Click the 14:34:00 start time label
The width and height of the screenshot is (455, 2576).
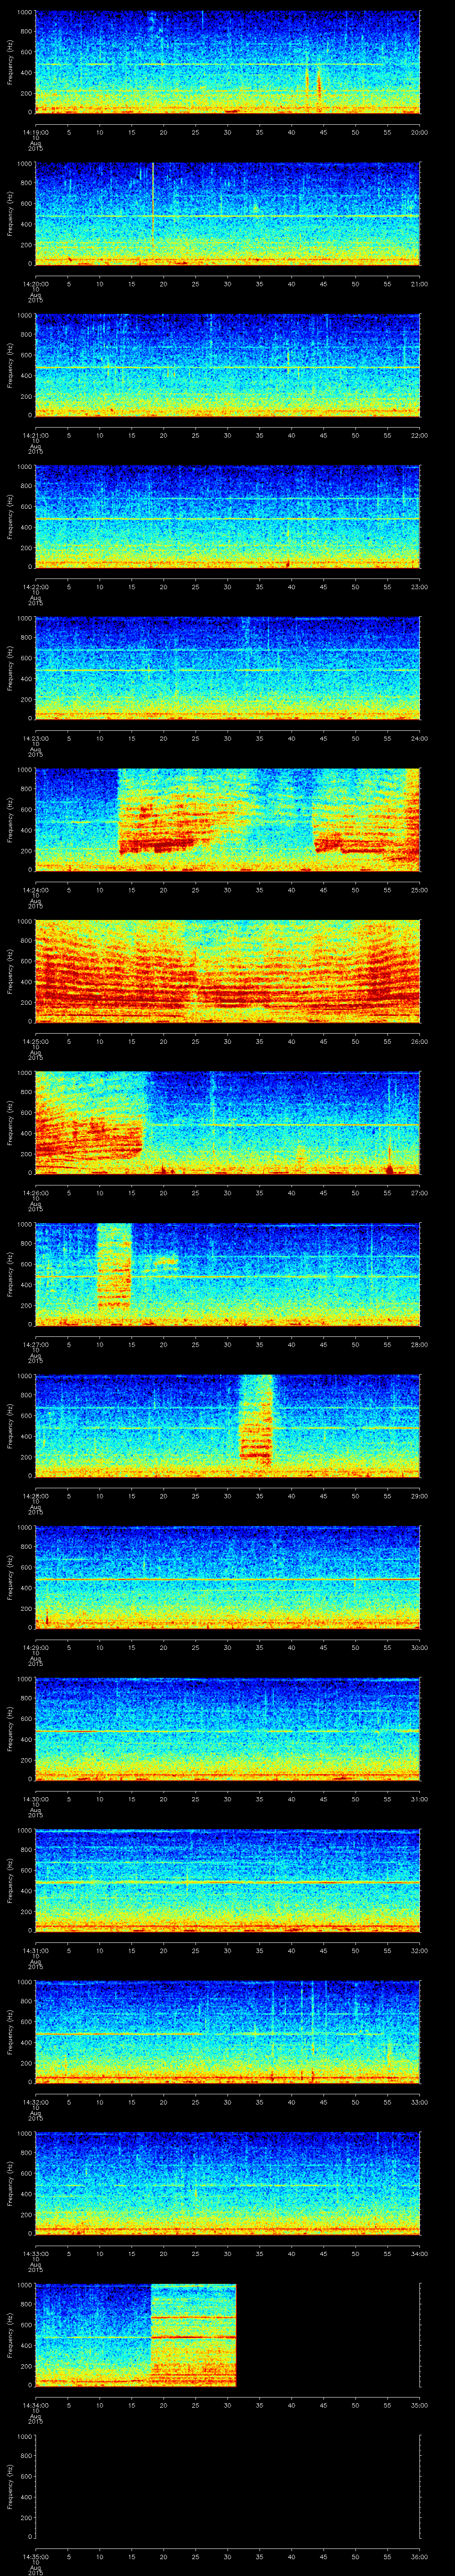coord(35,2405)
